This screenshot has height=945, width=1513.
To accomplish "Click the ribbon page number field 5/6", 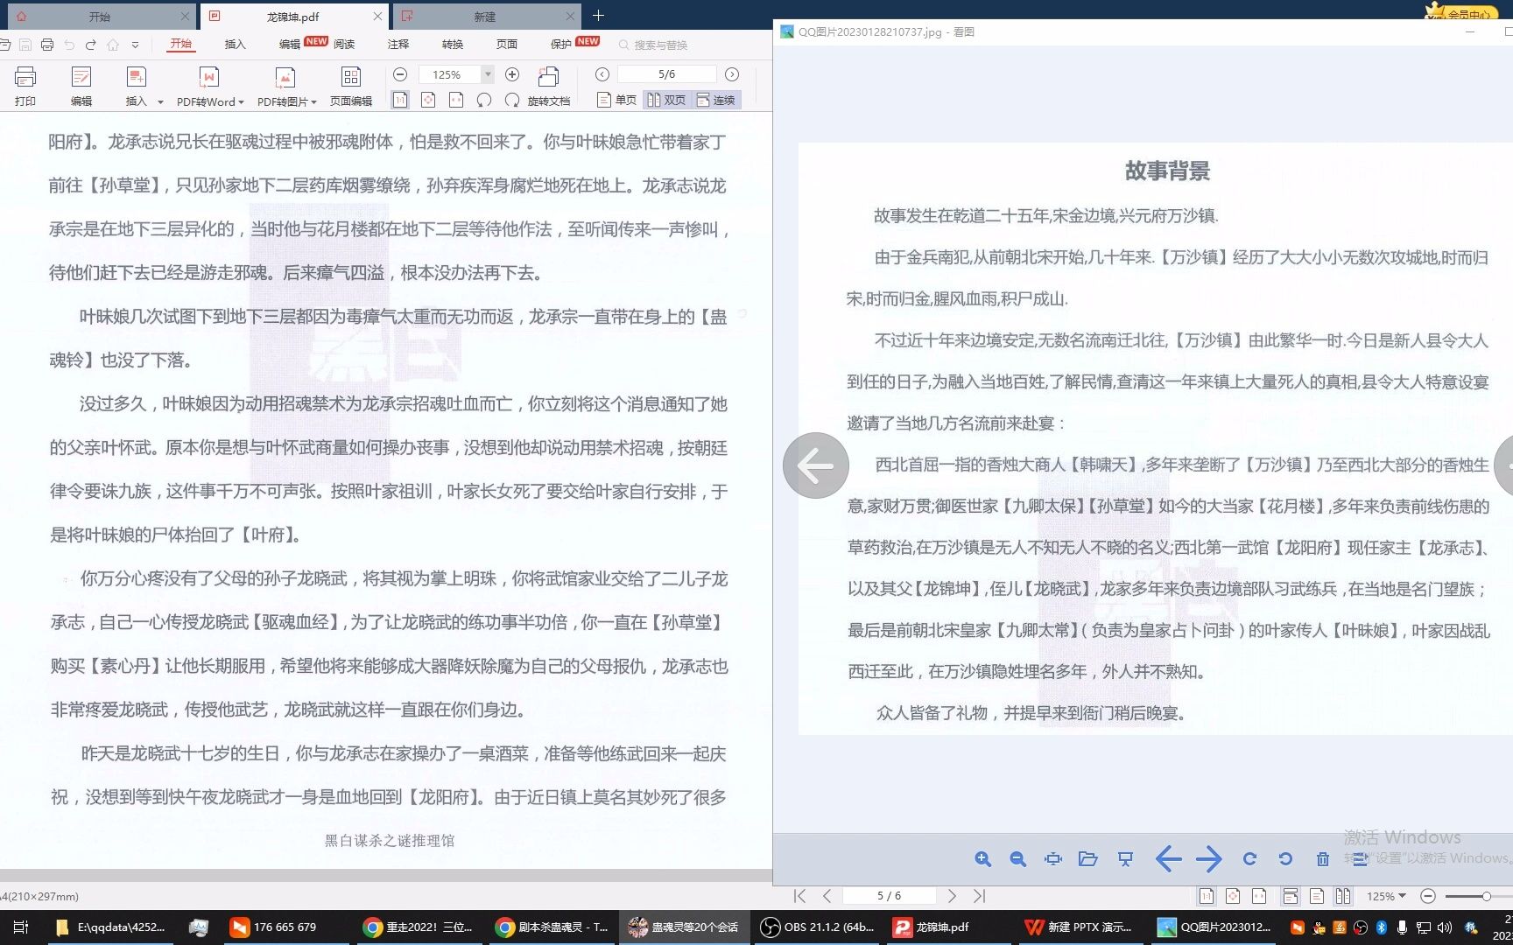I will tap(666, 74).
